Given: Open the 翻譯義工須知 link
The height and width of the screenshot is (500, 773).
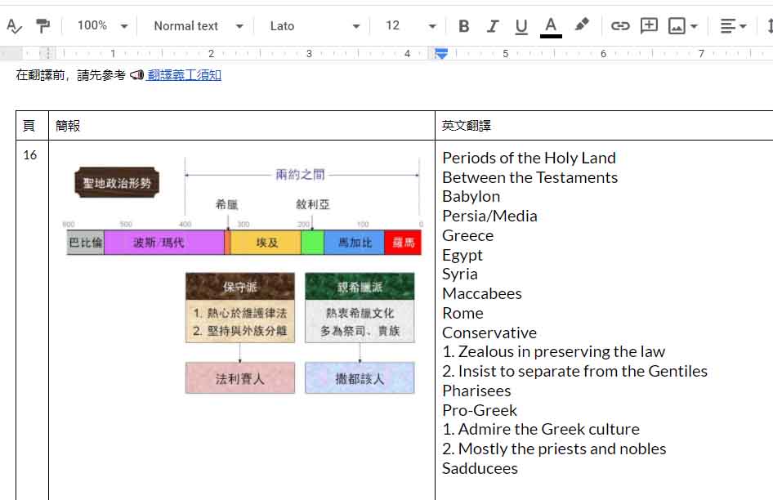Looking at the screenshot, I should pos(184,75).
